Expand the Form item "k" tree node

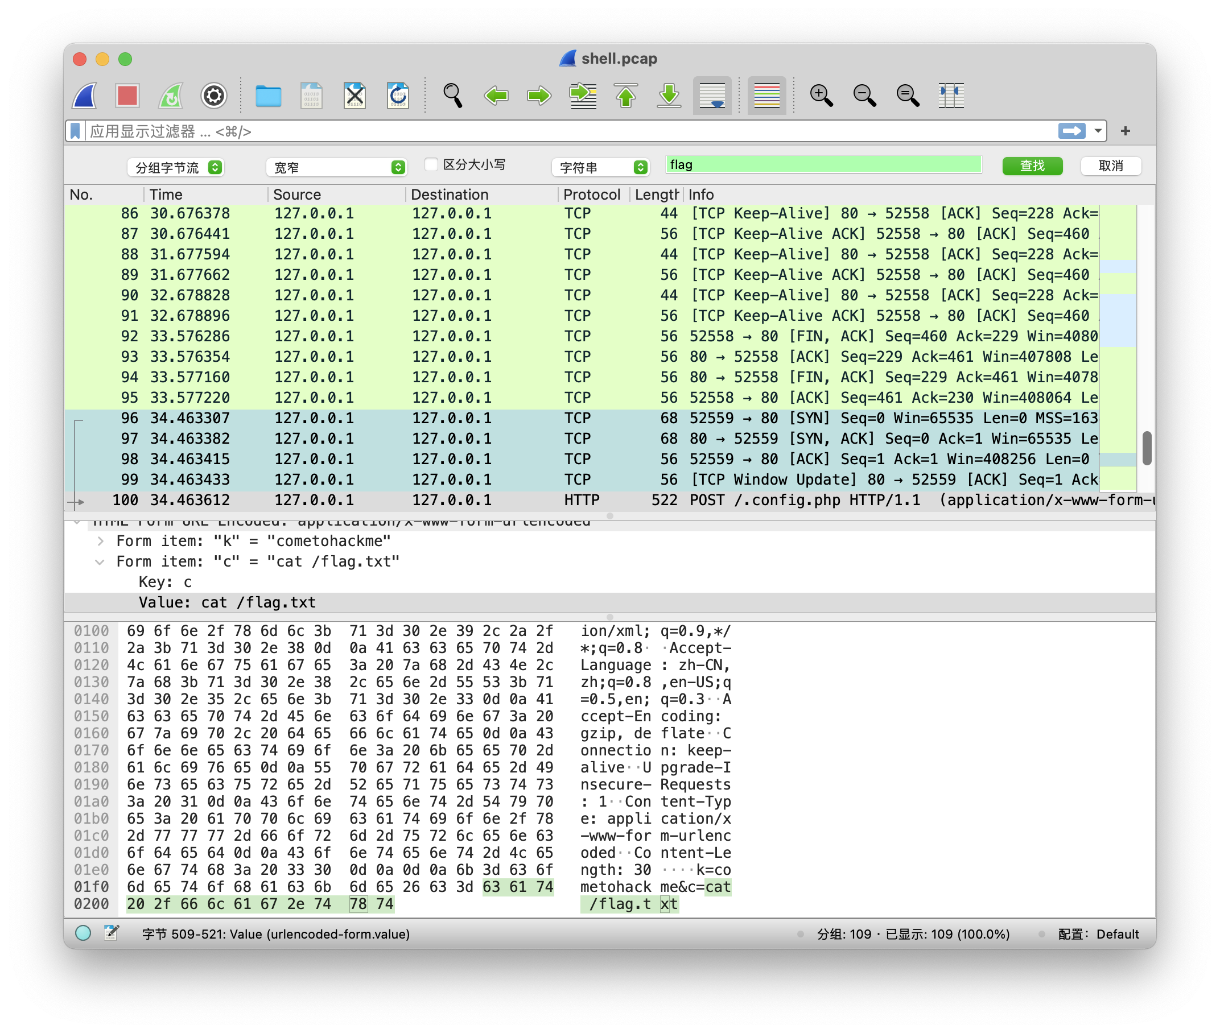[100, 541]
